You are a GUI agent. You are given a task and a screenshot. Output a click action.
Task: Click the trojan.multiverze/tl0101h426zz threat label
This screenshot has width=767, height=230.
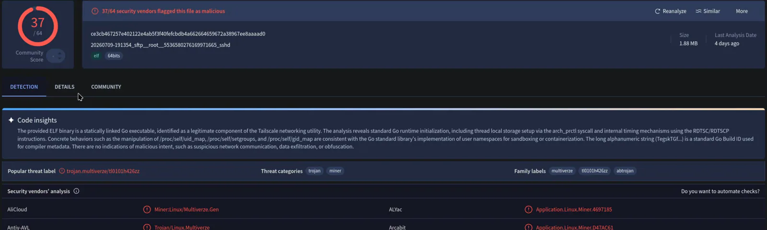[x=103, y=171]
